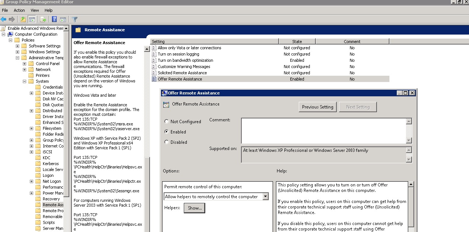Click the blue Back arrow toolbar icon
Viewport: 469px width, 232px height.
pos(4,19)
